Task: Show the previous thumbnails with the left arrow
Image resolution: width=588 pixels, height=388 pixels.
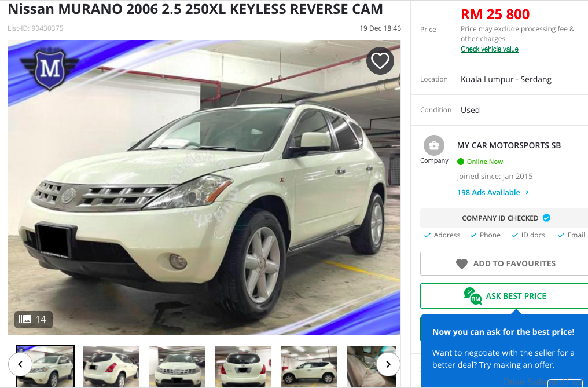Action: click(20, 364)
